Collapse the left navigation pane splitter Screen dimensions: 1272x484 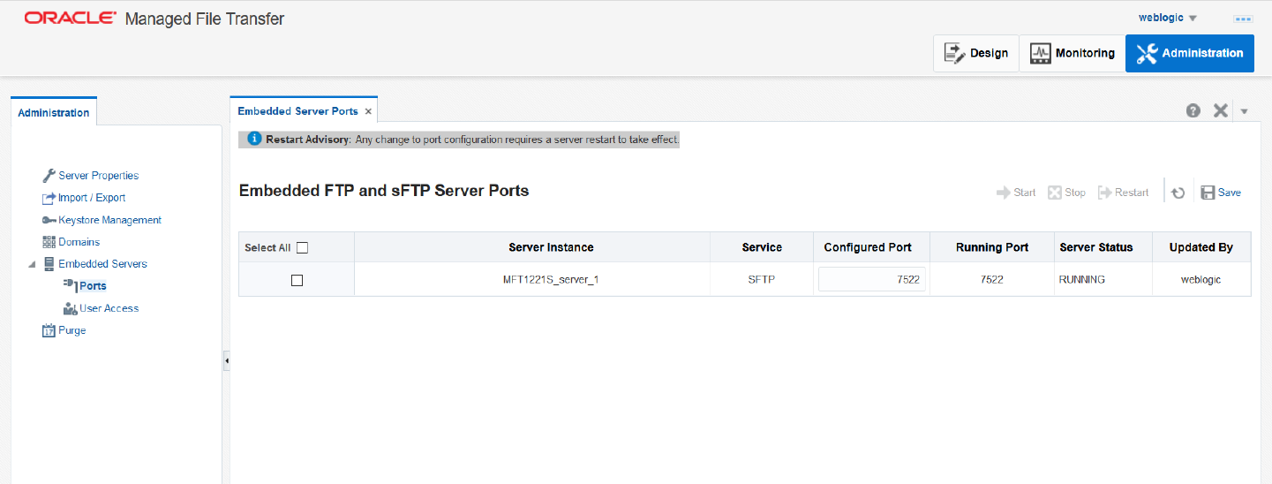tap(226, 361)
